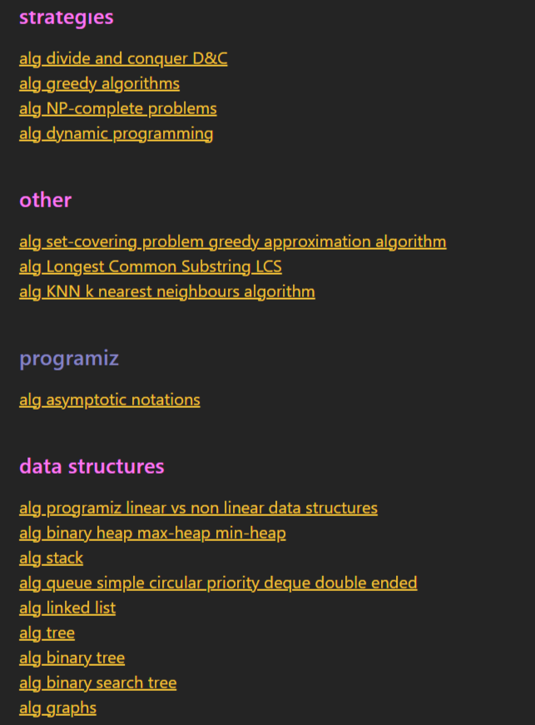Select Longest Common Substring LCS link
The image size is (535, 725).
(x=150, y=267)
